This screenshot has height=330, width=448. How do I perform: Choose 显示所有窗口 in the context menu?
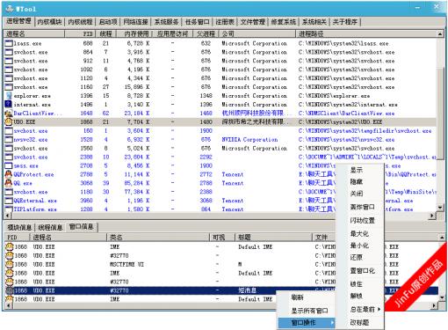[x=306, y=311]
